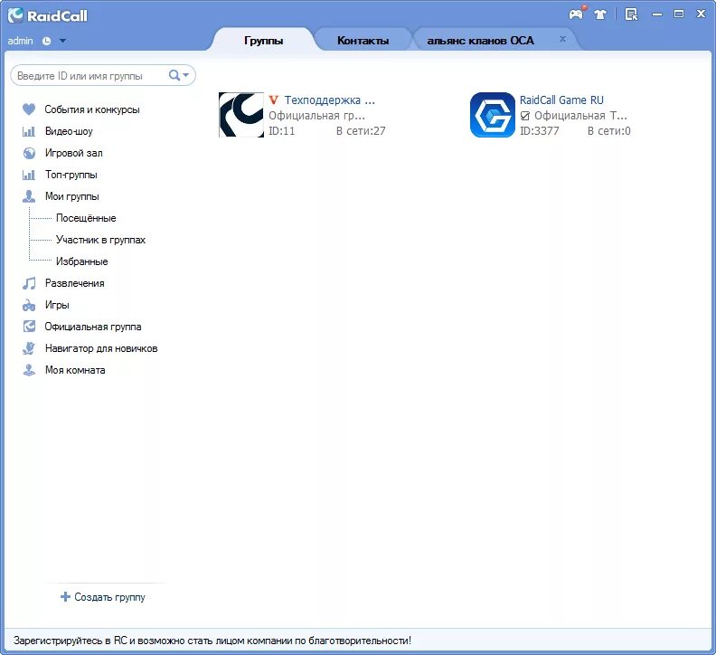Open Навигатор для новичков section
The image size is (716, 655).
point(101,348)
